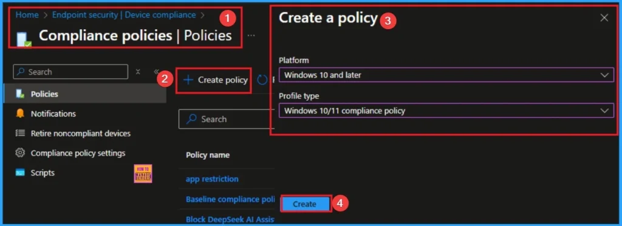Open the Block DeepSeek AI Assistant policy
This screenshot has width=622, height=226.
click(x=230, y=219)
